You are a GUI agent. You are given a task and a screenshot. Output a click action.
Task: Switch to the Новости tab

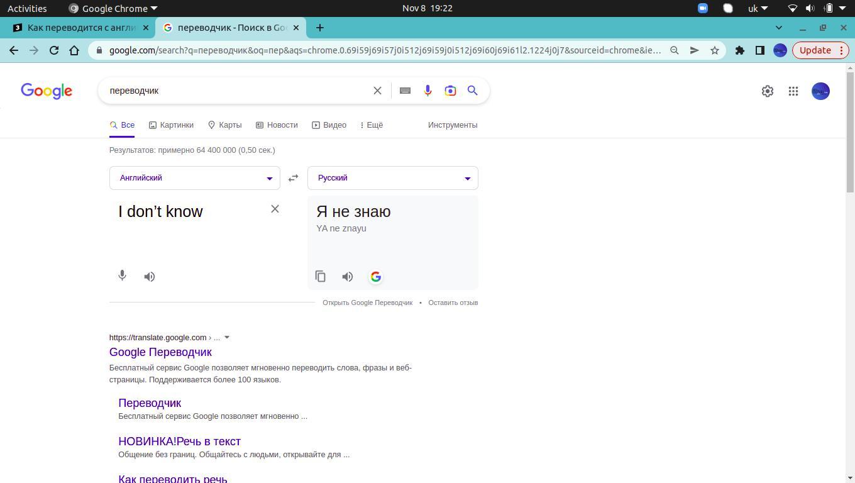tap(277, 125)
